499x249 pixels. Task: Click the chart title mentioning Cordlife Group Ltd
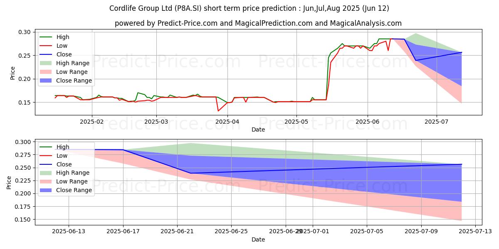[x=249, y=8]
